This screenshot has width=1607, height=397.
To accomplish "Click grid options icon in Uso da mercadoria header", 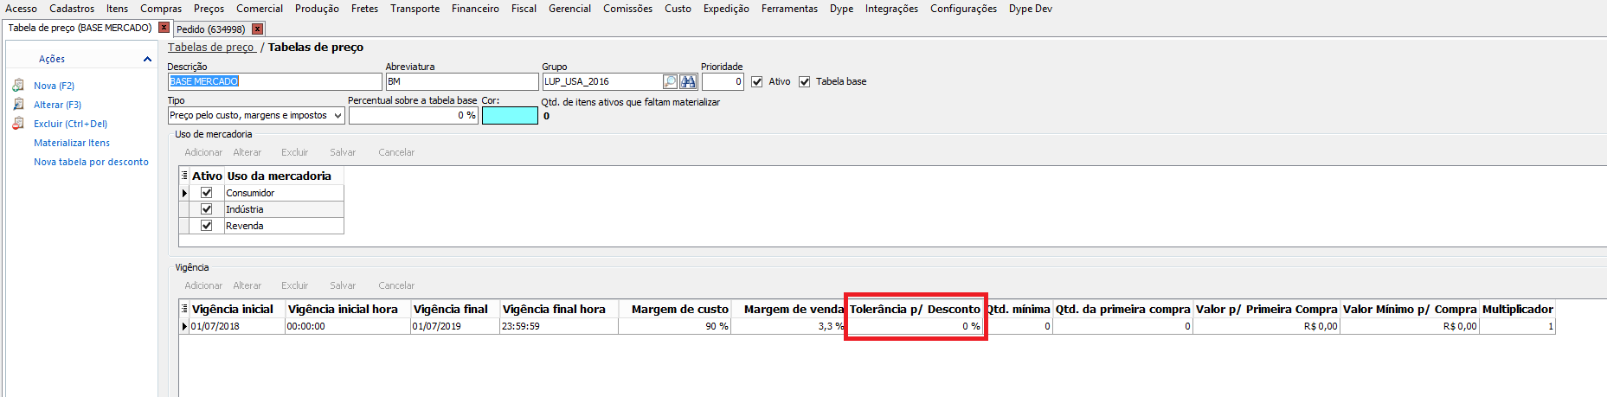I will (x=184, y=176).
